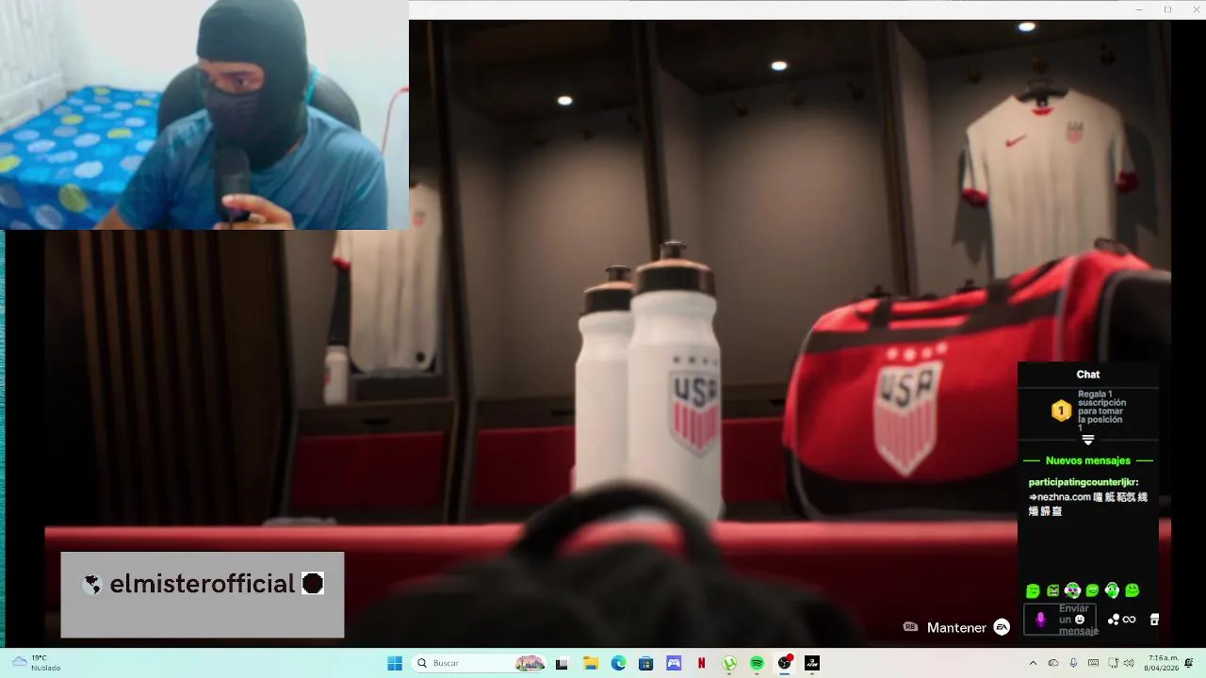This screenshot has height=678, width=1206.
Task: Click the elmisterofficial name overlay
Action: (203, 584)
